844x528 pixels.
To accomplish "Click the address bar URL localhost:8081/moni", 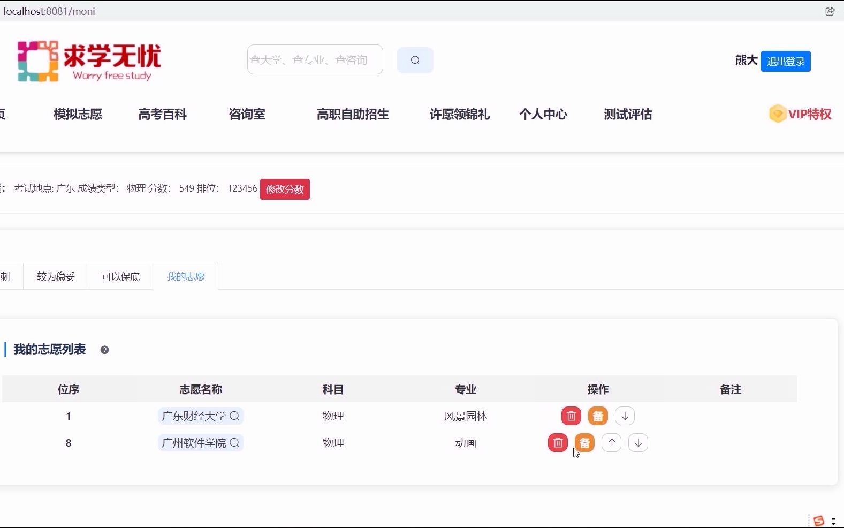I will coord(49,11).
